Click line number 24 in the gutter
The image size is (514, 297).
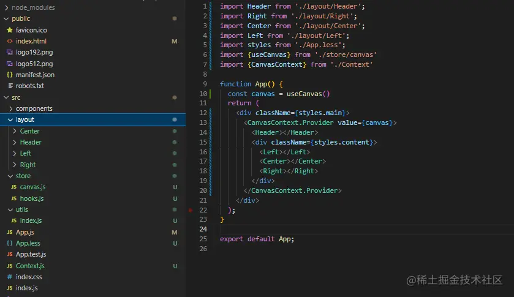coord(203,229)
